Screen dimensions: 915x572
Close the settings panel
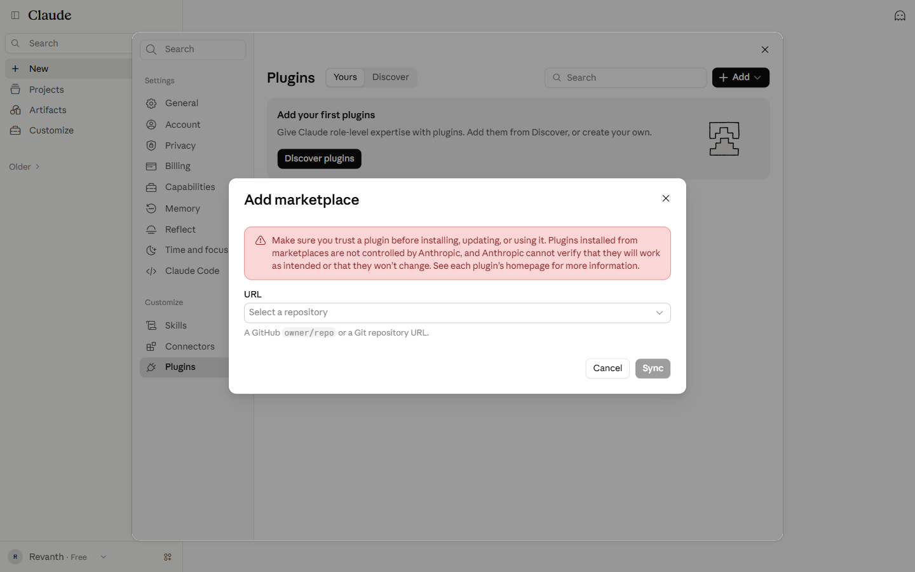click(x=765, y=50)
